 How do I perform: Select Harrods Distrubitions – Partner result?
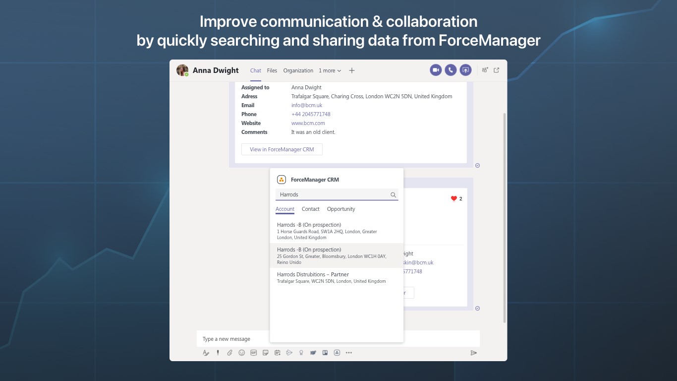click(337, 277)
